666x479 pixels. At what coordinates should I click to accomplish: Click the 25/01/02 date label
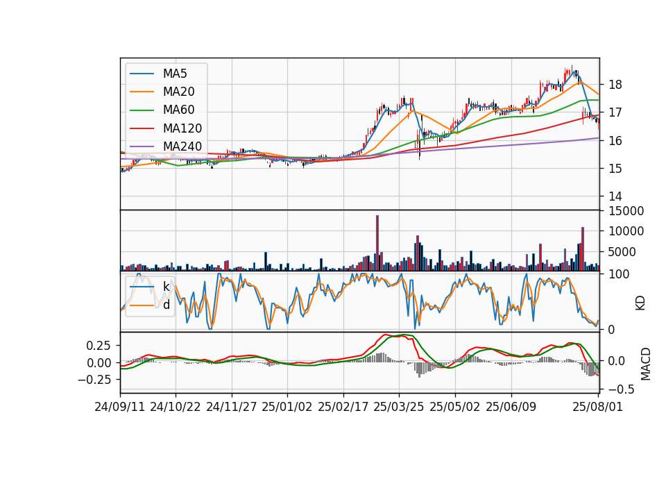pyautogui.click(x=287, y=407)
